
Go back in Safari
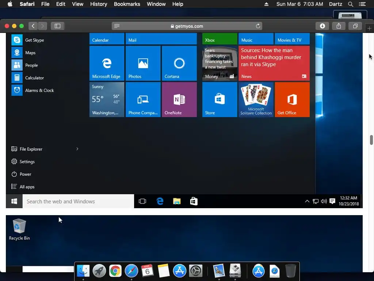33,26
